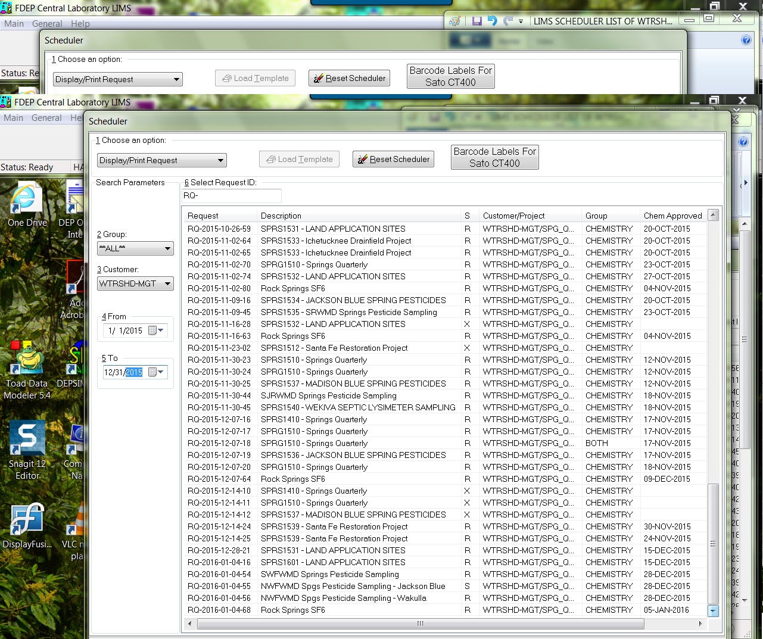Expand the Customer WTRSHD-MGT dropdown
The height and width of the screenshot is (639, 763).
click(x=135, y=283)
